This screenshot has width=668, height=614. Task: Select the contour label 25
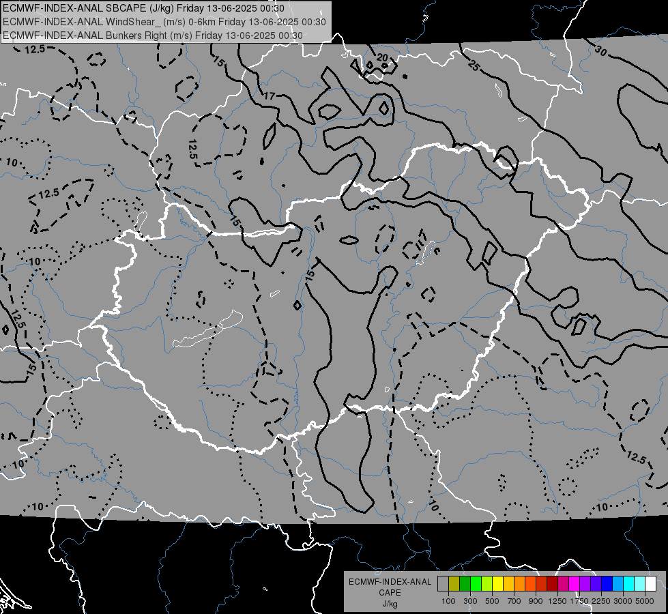[x=474, y=65]
